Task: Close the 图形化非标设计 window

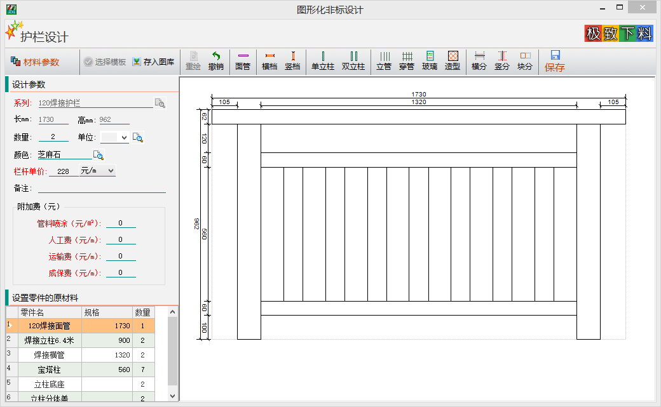Action: point(642,7)
